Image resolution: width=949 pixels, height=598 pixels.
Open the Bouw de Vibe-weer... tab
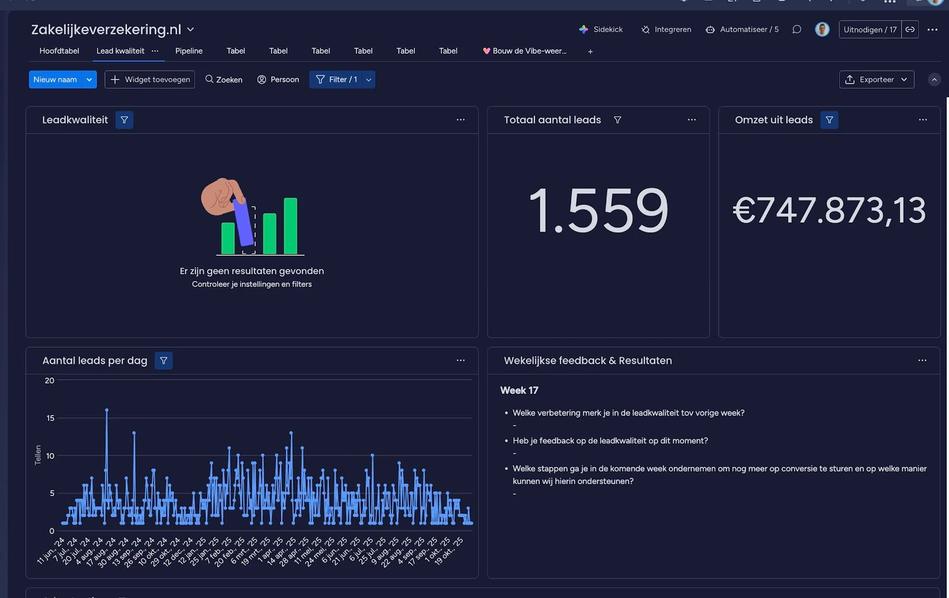point(524,51)
